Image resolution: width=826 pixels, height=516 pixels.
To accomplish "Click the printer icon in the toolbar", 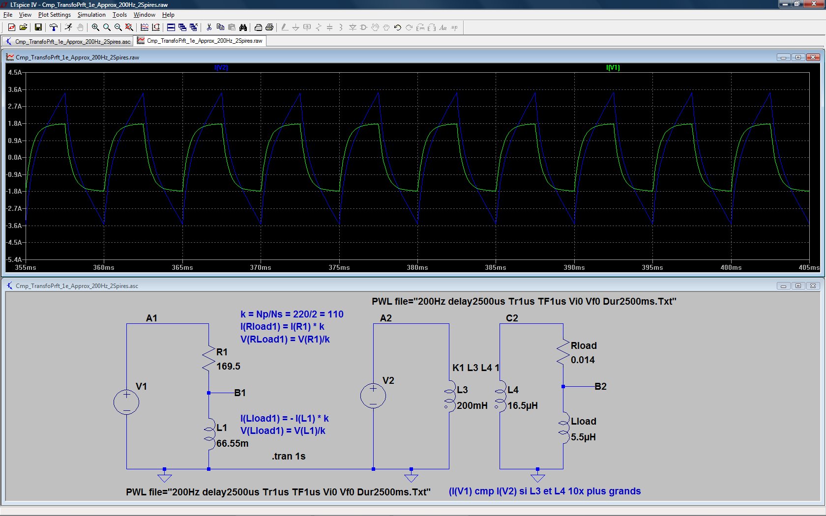I will pyautogui.click(x=269, y=28).
